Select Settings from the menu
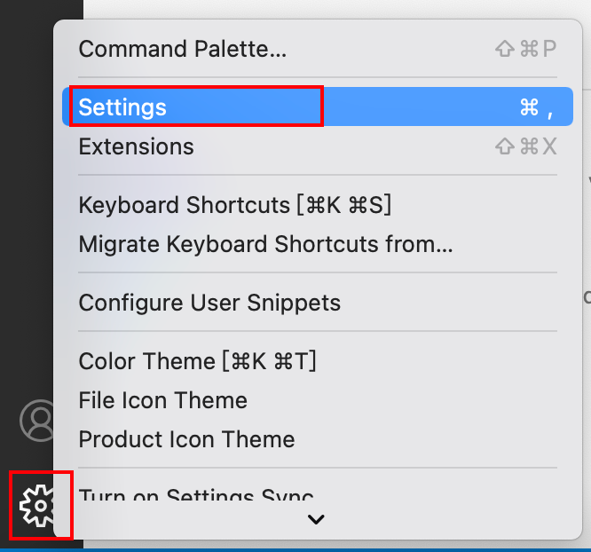 122,107
